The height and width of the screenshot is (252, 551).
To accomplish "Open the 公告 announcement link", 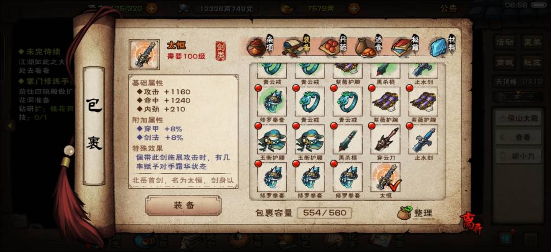I will tap(448, 9).
